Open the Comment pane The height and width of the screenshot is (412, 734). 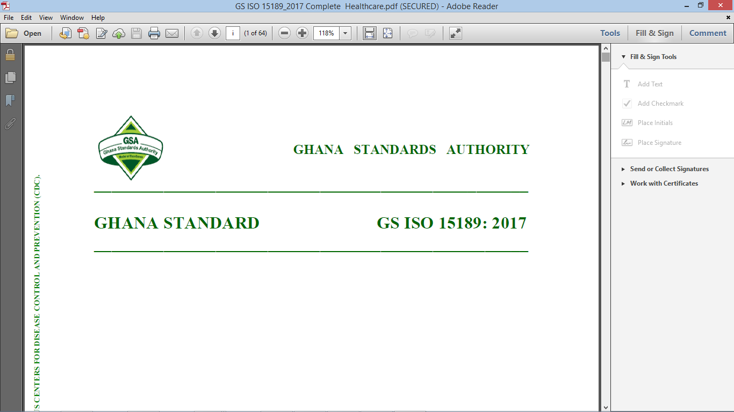pos(708,33)
